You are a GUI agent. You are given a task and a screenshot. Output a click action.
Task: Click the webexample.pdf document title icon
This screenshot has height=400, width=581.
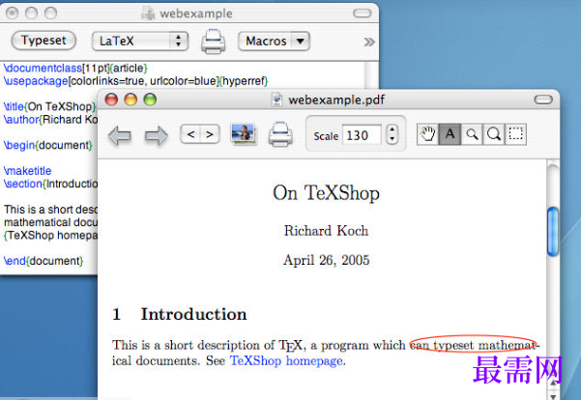tap(276, 100)
